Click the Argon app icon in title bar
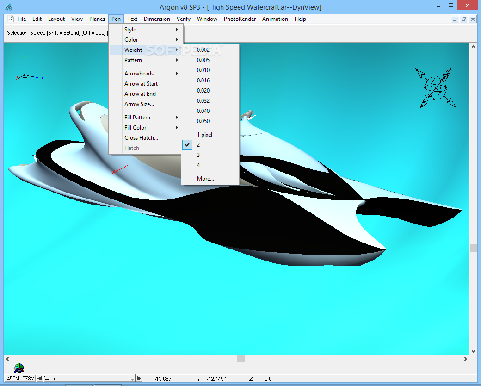Viewport: 481px width, 386px height. 9,7
